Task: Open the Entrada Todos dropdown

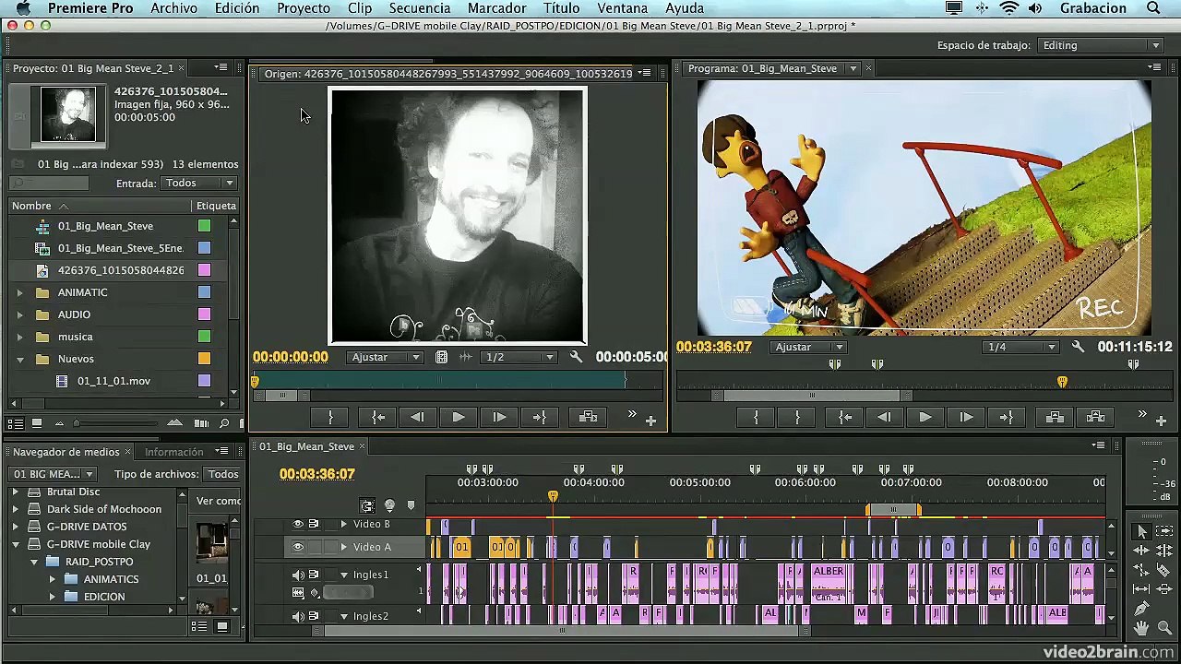Action: [x=198, y=184]
